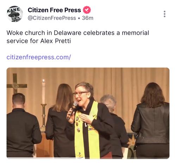Click the wooden cross in the video frame
176x165 pixels.
pyautogui.click(x=16, y=84)
